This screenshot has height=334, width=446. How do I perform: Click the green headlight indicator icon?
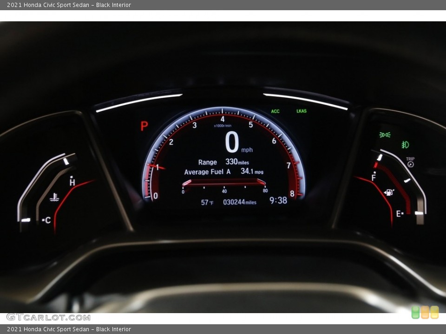pos(385,135)
